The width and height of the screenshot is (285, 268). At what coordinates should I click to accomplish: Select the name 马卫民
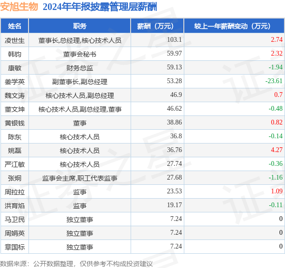15,220
